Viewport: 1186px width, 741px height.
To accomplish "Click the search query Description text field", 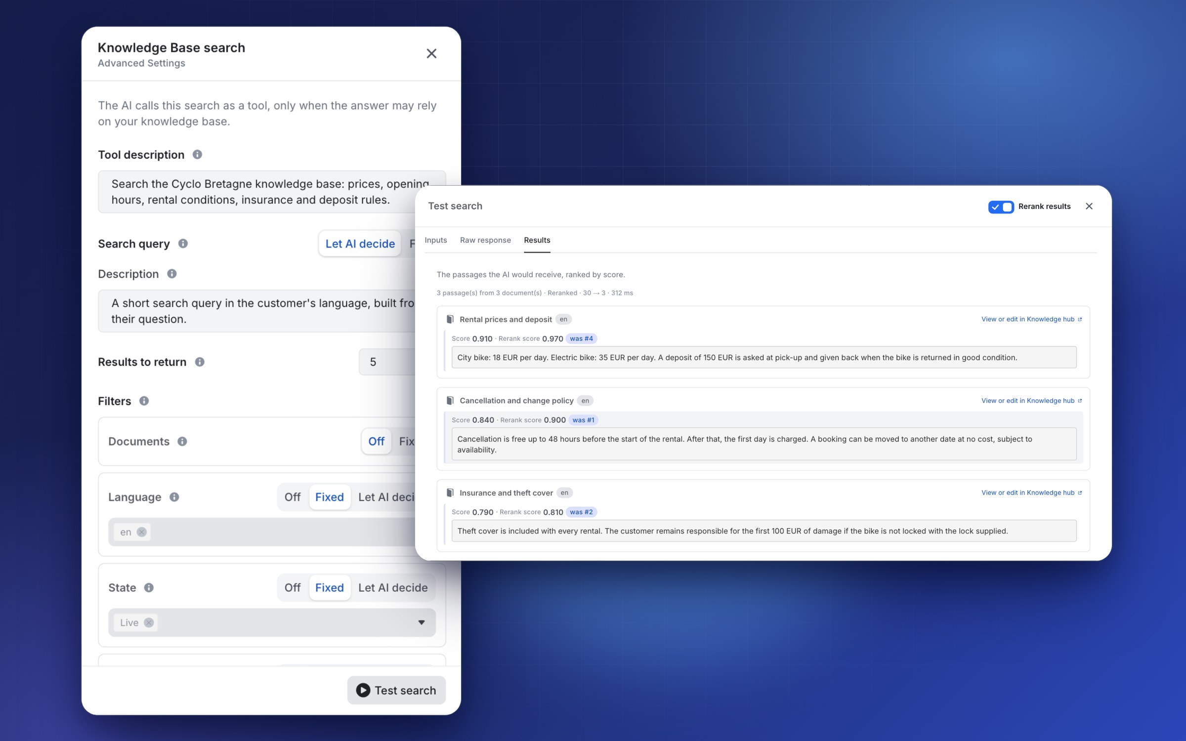I will point(257,311).
